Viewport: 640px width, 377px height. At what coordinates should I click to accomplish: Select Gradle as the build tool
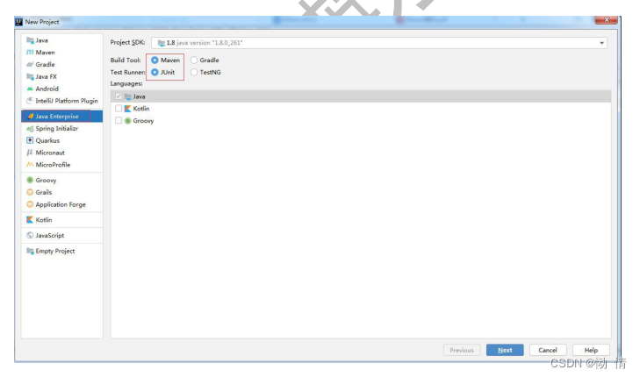(x=194, y=60)
